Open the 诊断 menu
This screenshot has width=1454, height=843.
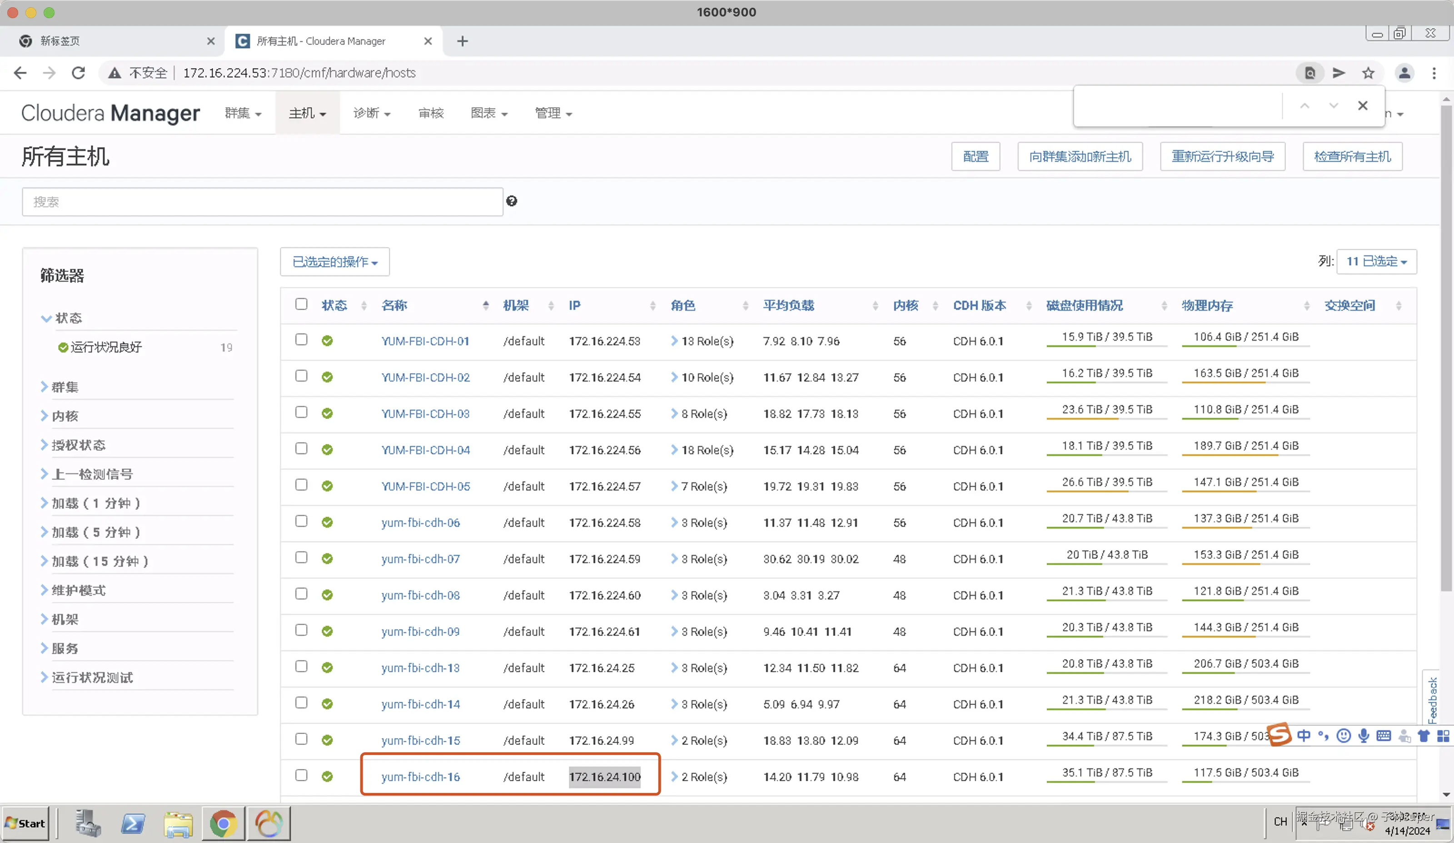371,113
